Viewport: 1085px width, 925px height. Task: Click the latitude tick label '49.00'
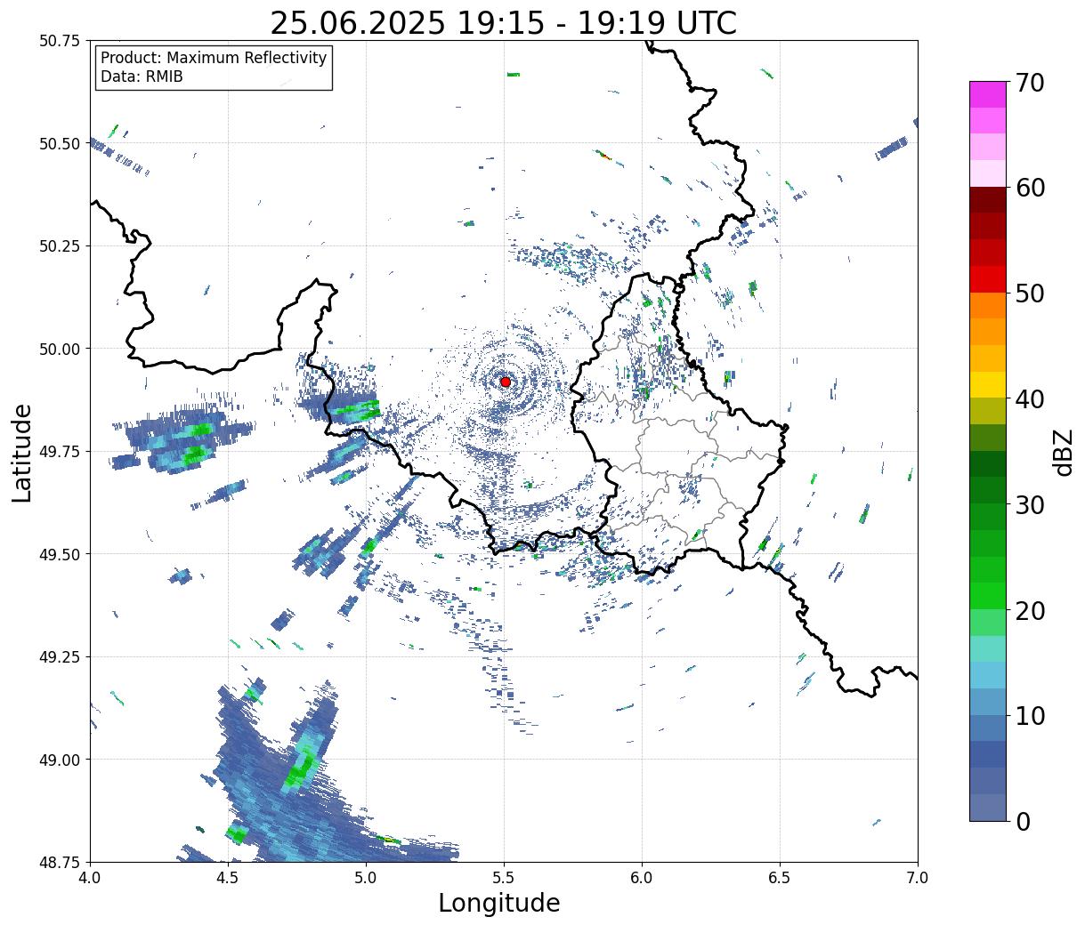tap(60, 760)
